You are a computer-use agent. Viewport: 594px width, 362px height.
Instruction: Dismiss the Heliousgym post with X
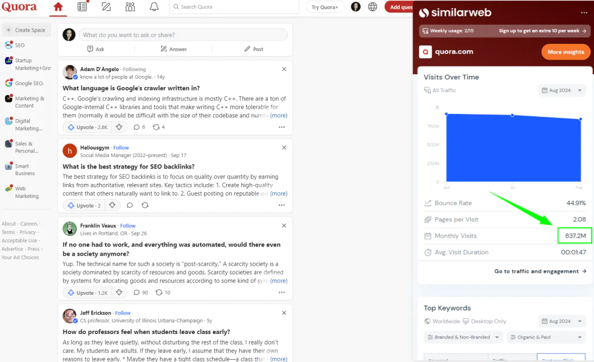284,148
